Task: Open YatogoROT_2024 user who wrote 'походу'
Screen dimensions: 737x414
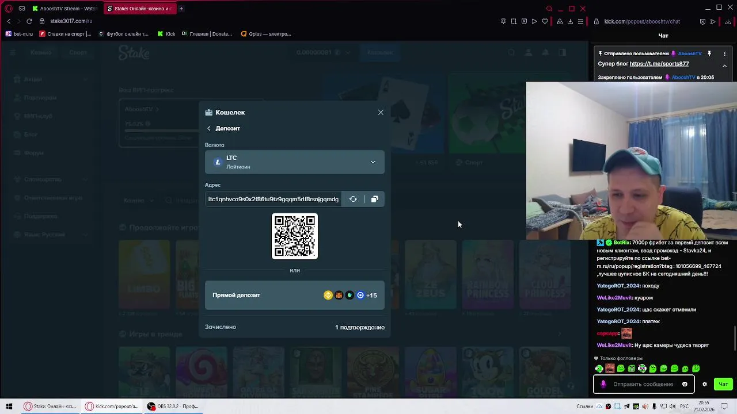Action: pyautogui.click(x=618, y=286)
